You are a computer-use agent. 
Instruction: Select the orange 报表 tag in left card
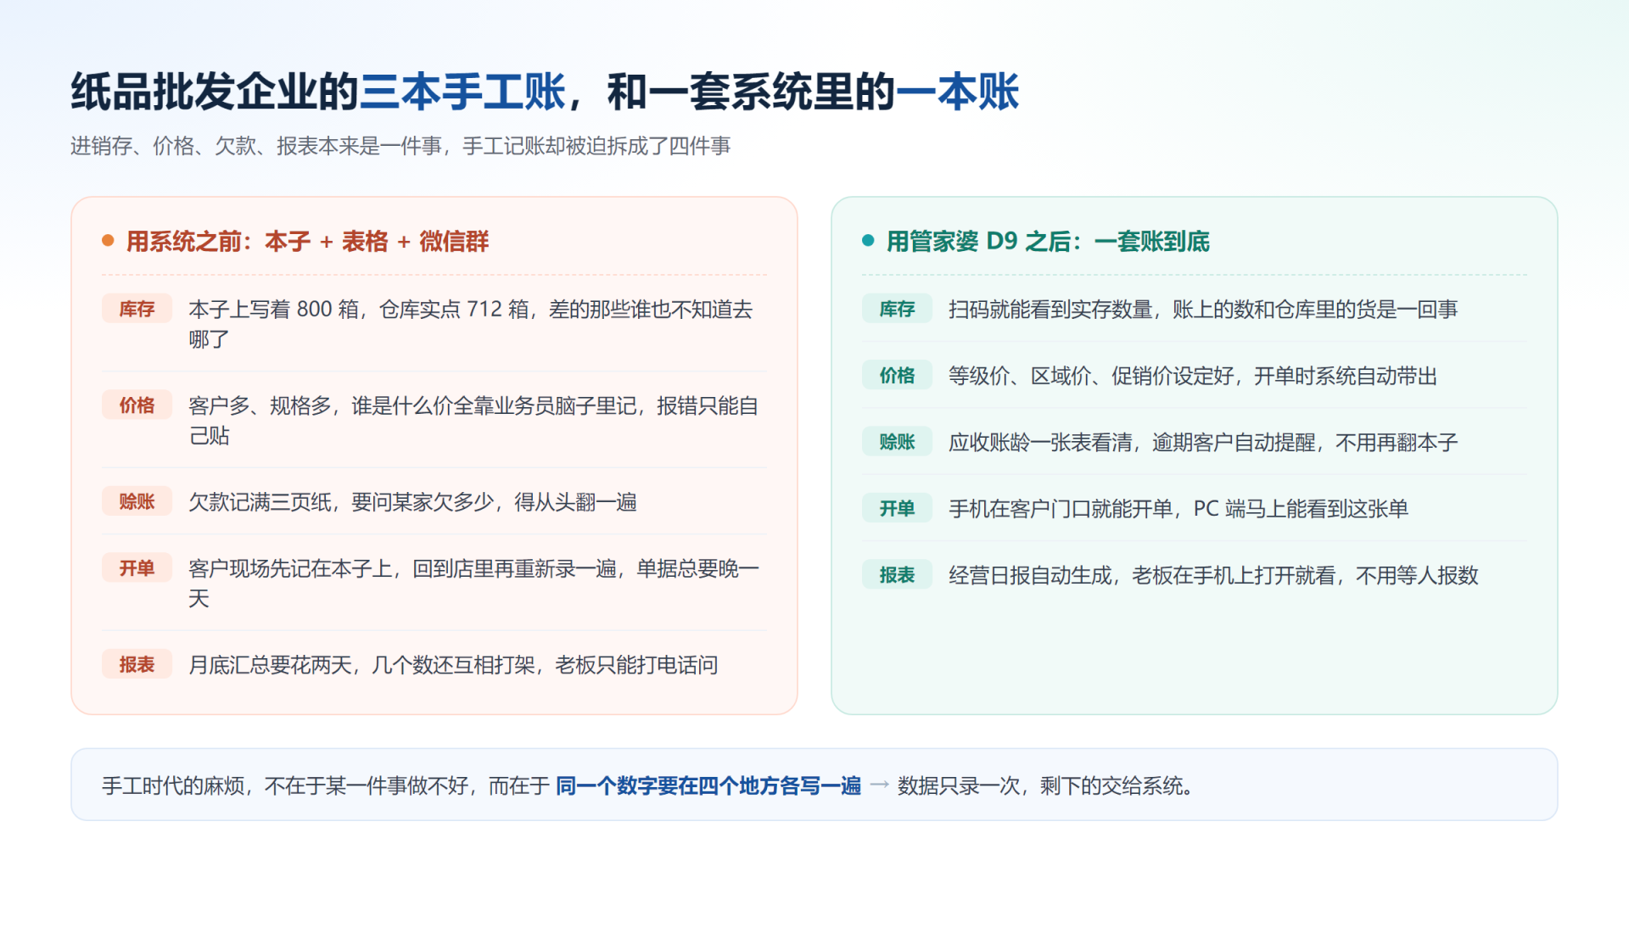[x=137, y=664]
